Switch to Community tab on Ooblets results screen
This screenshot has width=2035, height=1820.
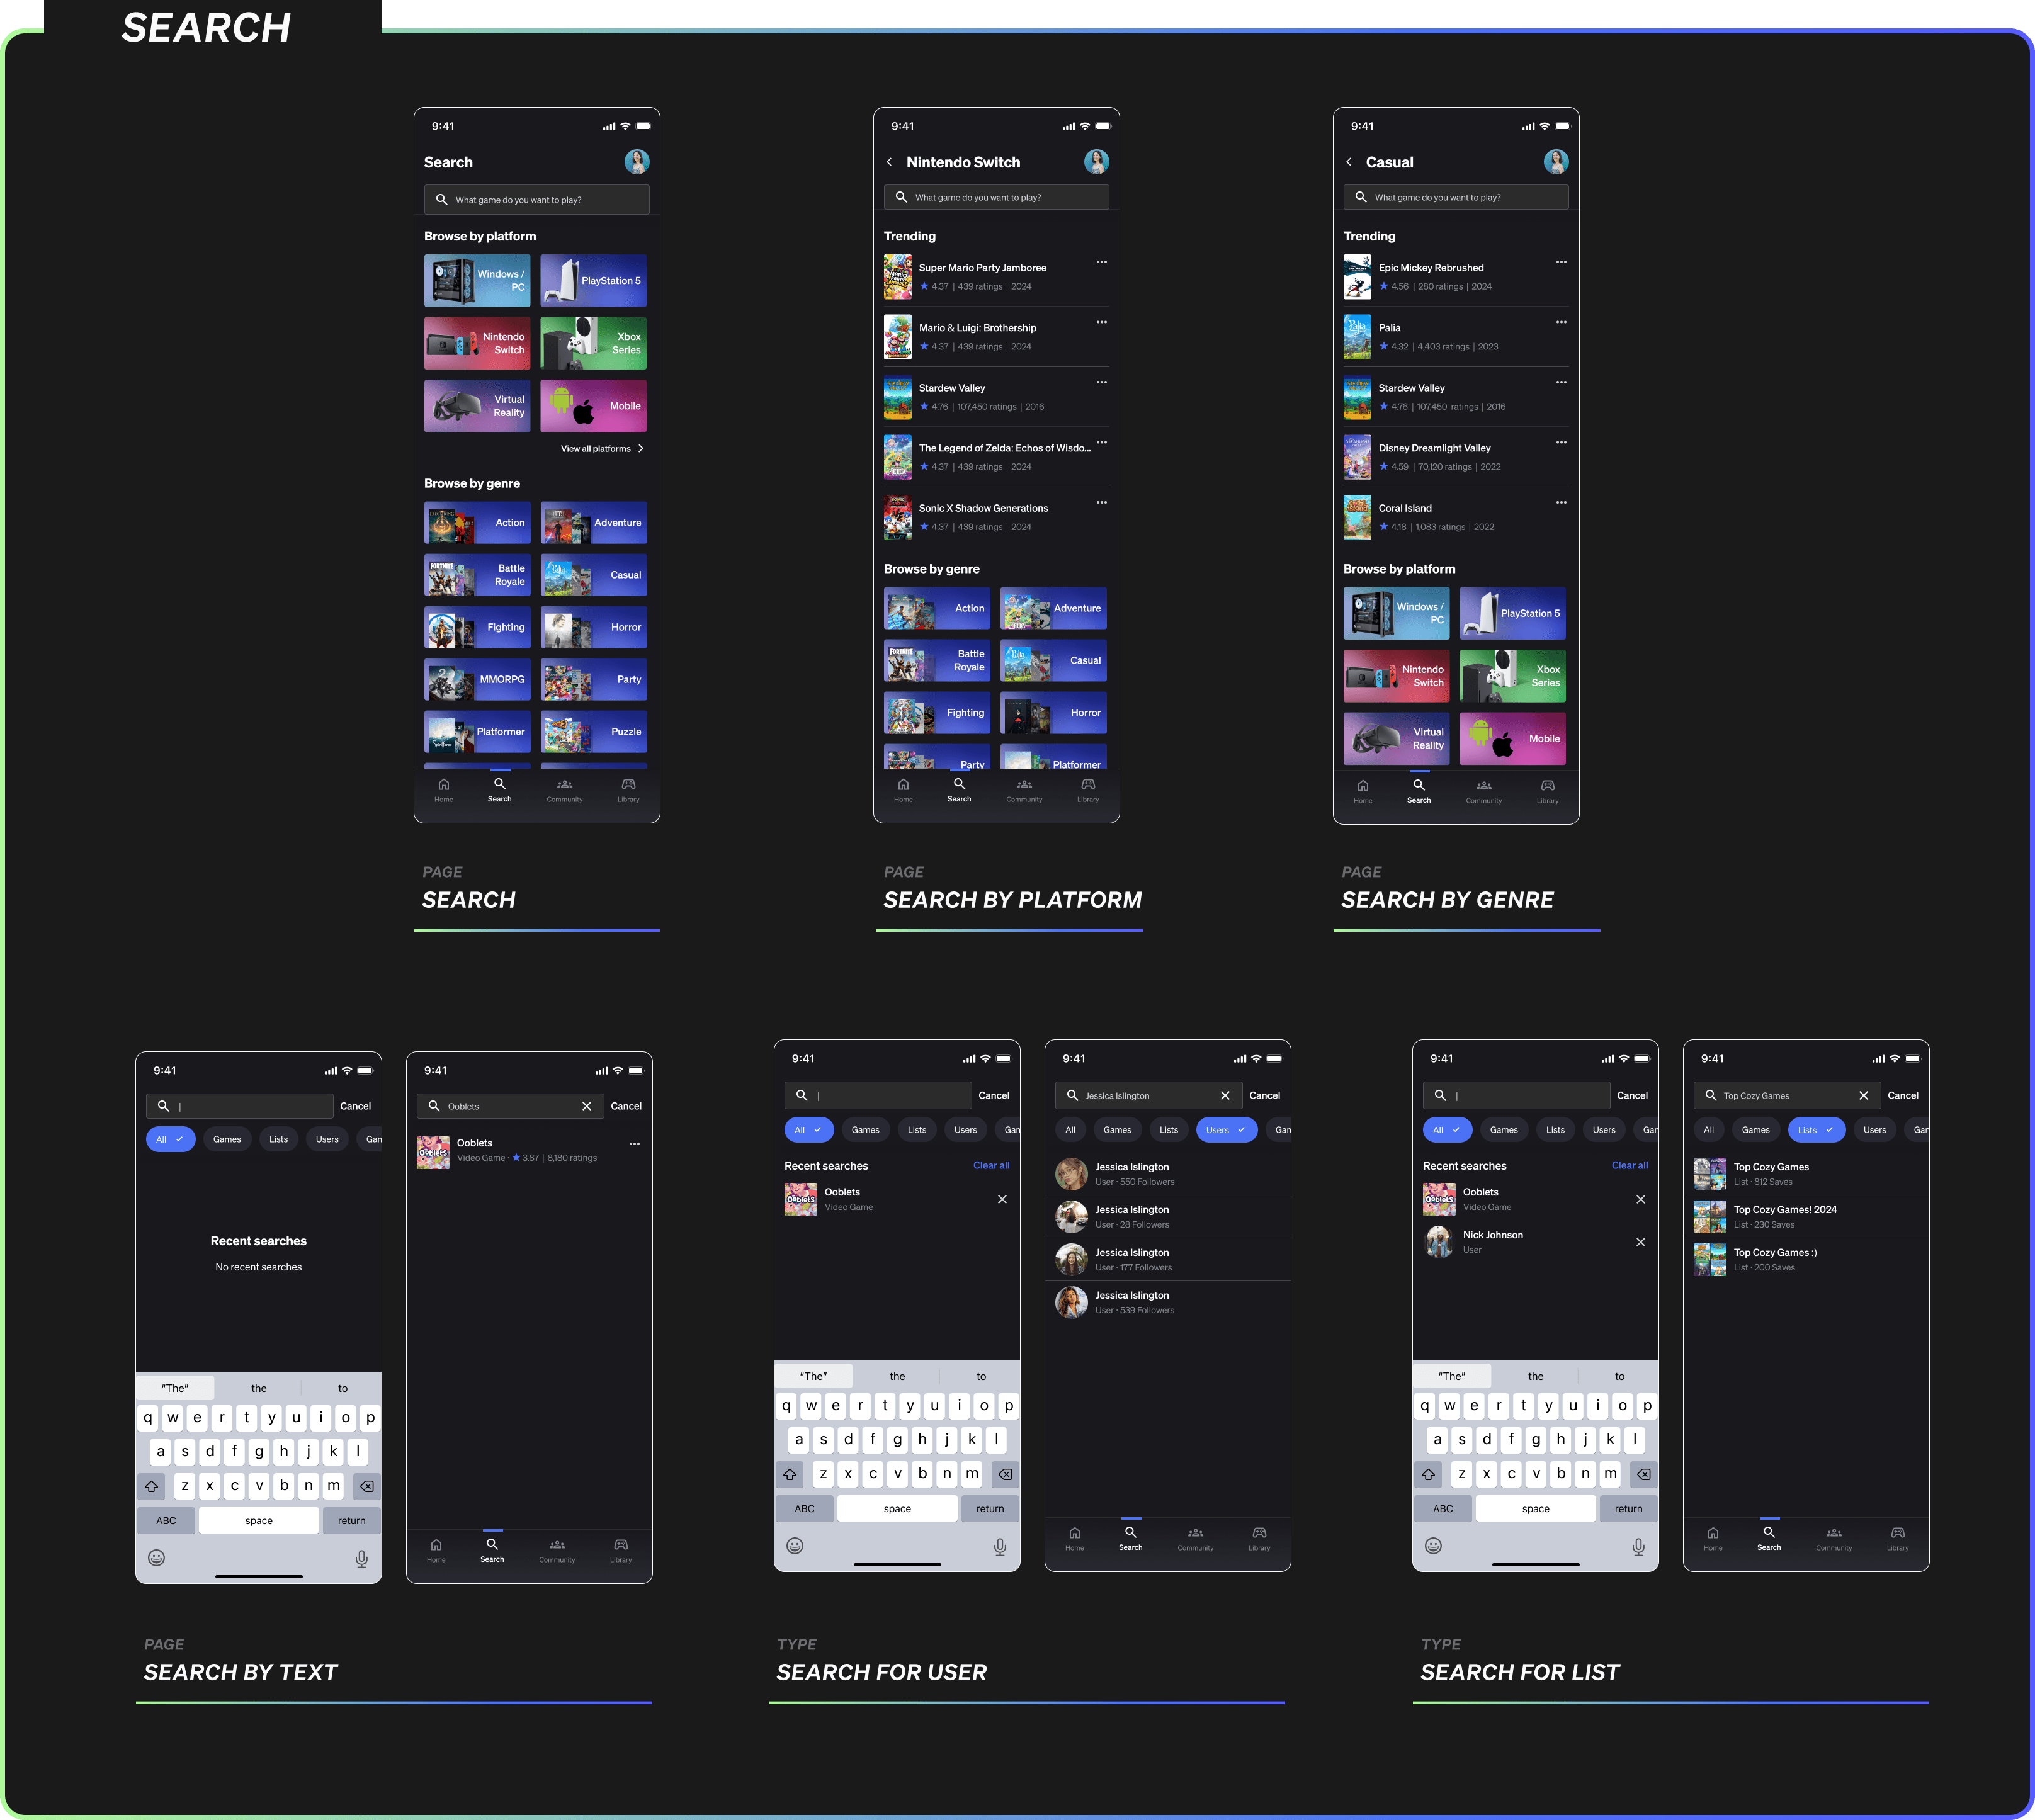click(557, 1550)
